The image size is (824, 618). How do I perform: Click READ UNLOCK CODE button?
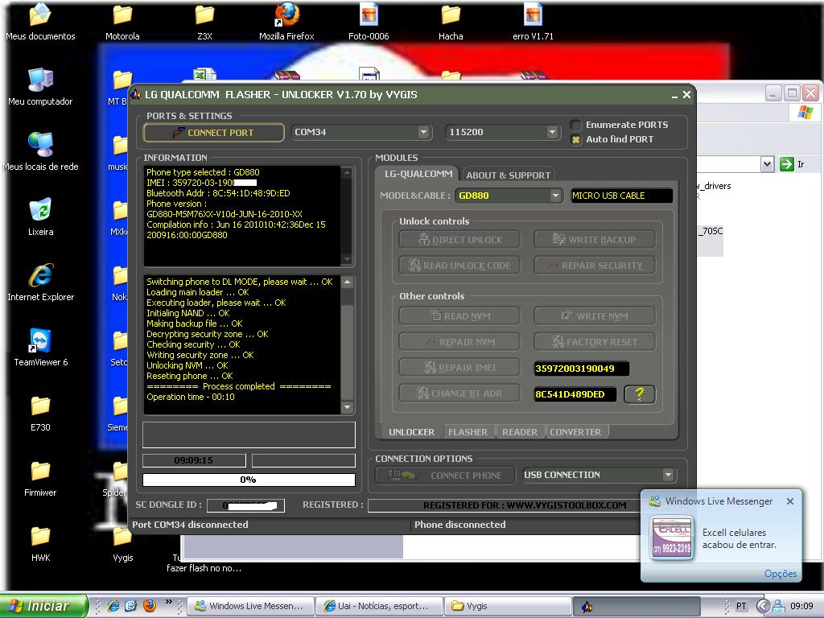click(x=459, y=266)
